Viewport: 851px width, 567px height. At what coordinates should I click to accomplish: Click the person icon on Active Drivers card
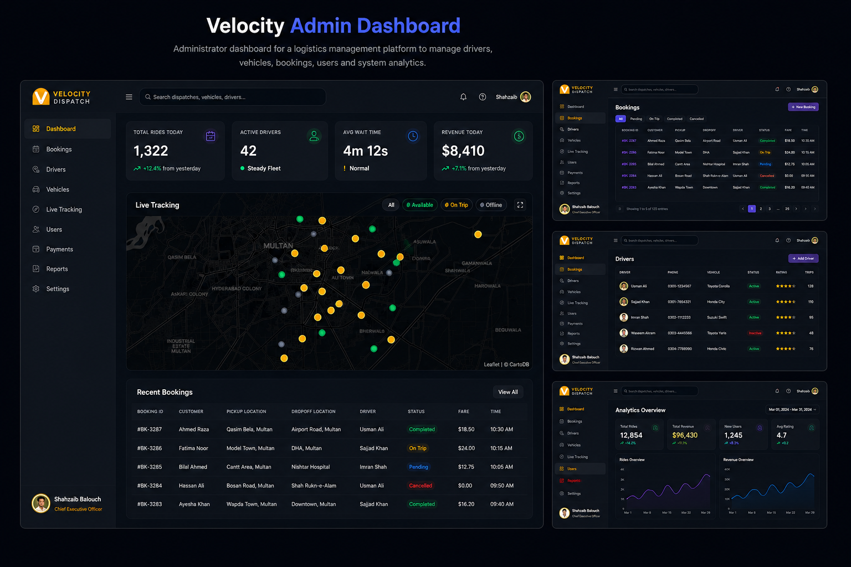[x=314, y=136]
